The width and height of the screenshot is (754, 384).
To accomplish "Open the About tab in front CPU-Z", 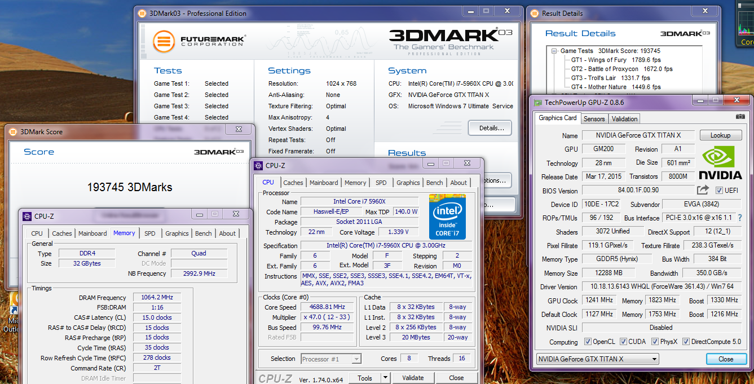I will click(x=458, y=183).
